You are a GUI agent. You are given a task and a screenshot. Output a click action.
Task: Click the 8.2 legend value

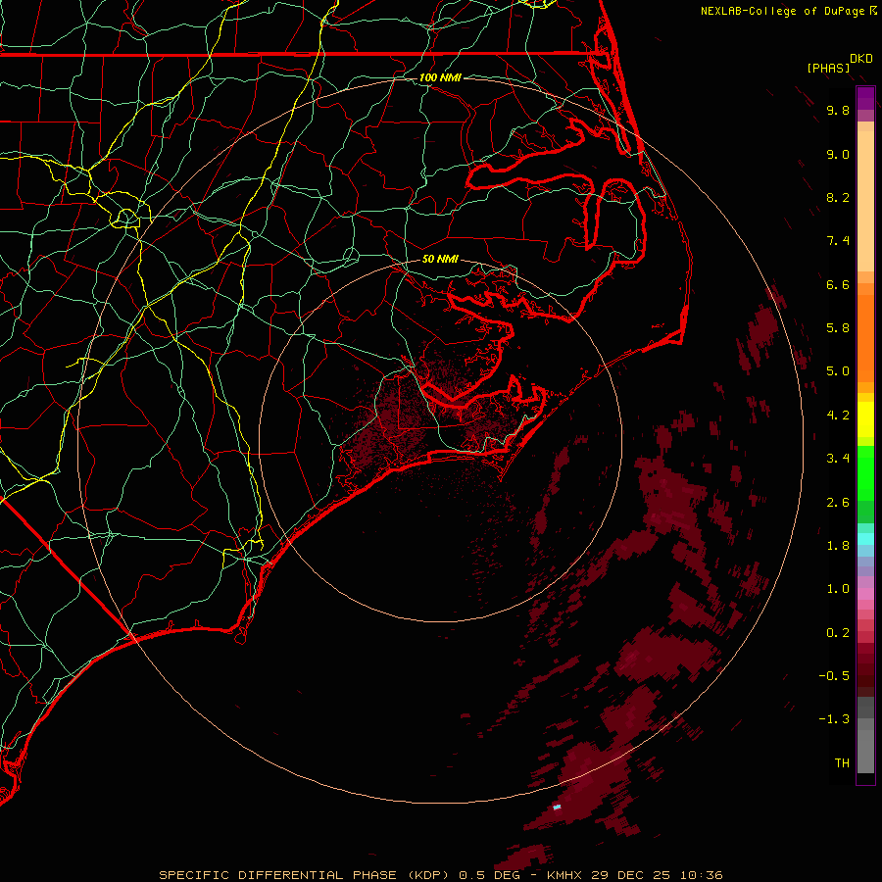click(838, 197)
